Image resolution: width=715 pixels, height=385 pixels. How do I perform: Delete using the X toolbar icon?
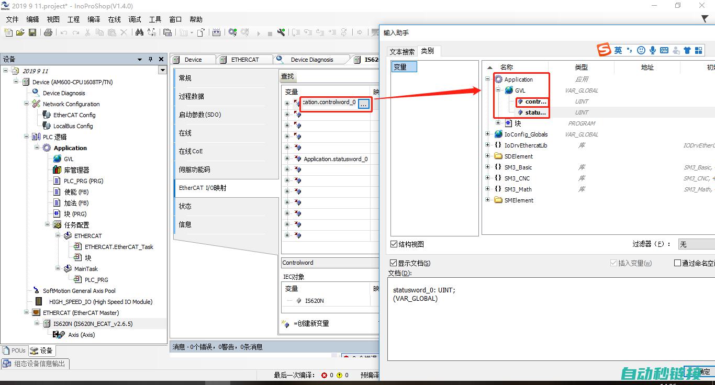[x=124, y=32]
